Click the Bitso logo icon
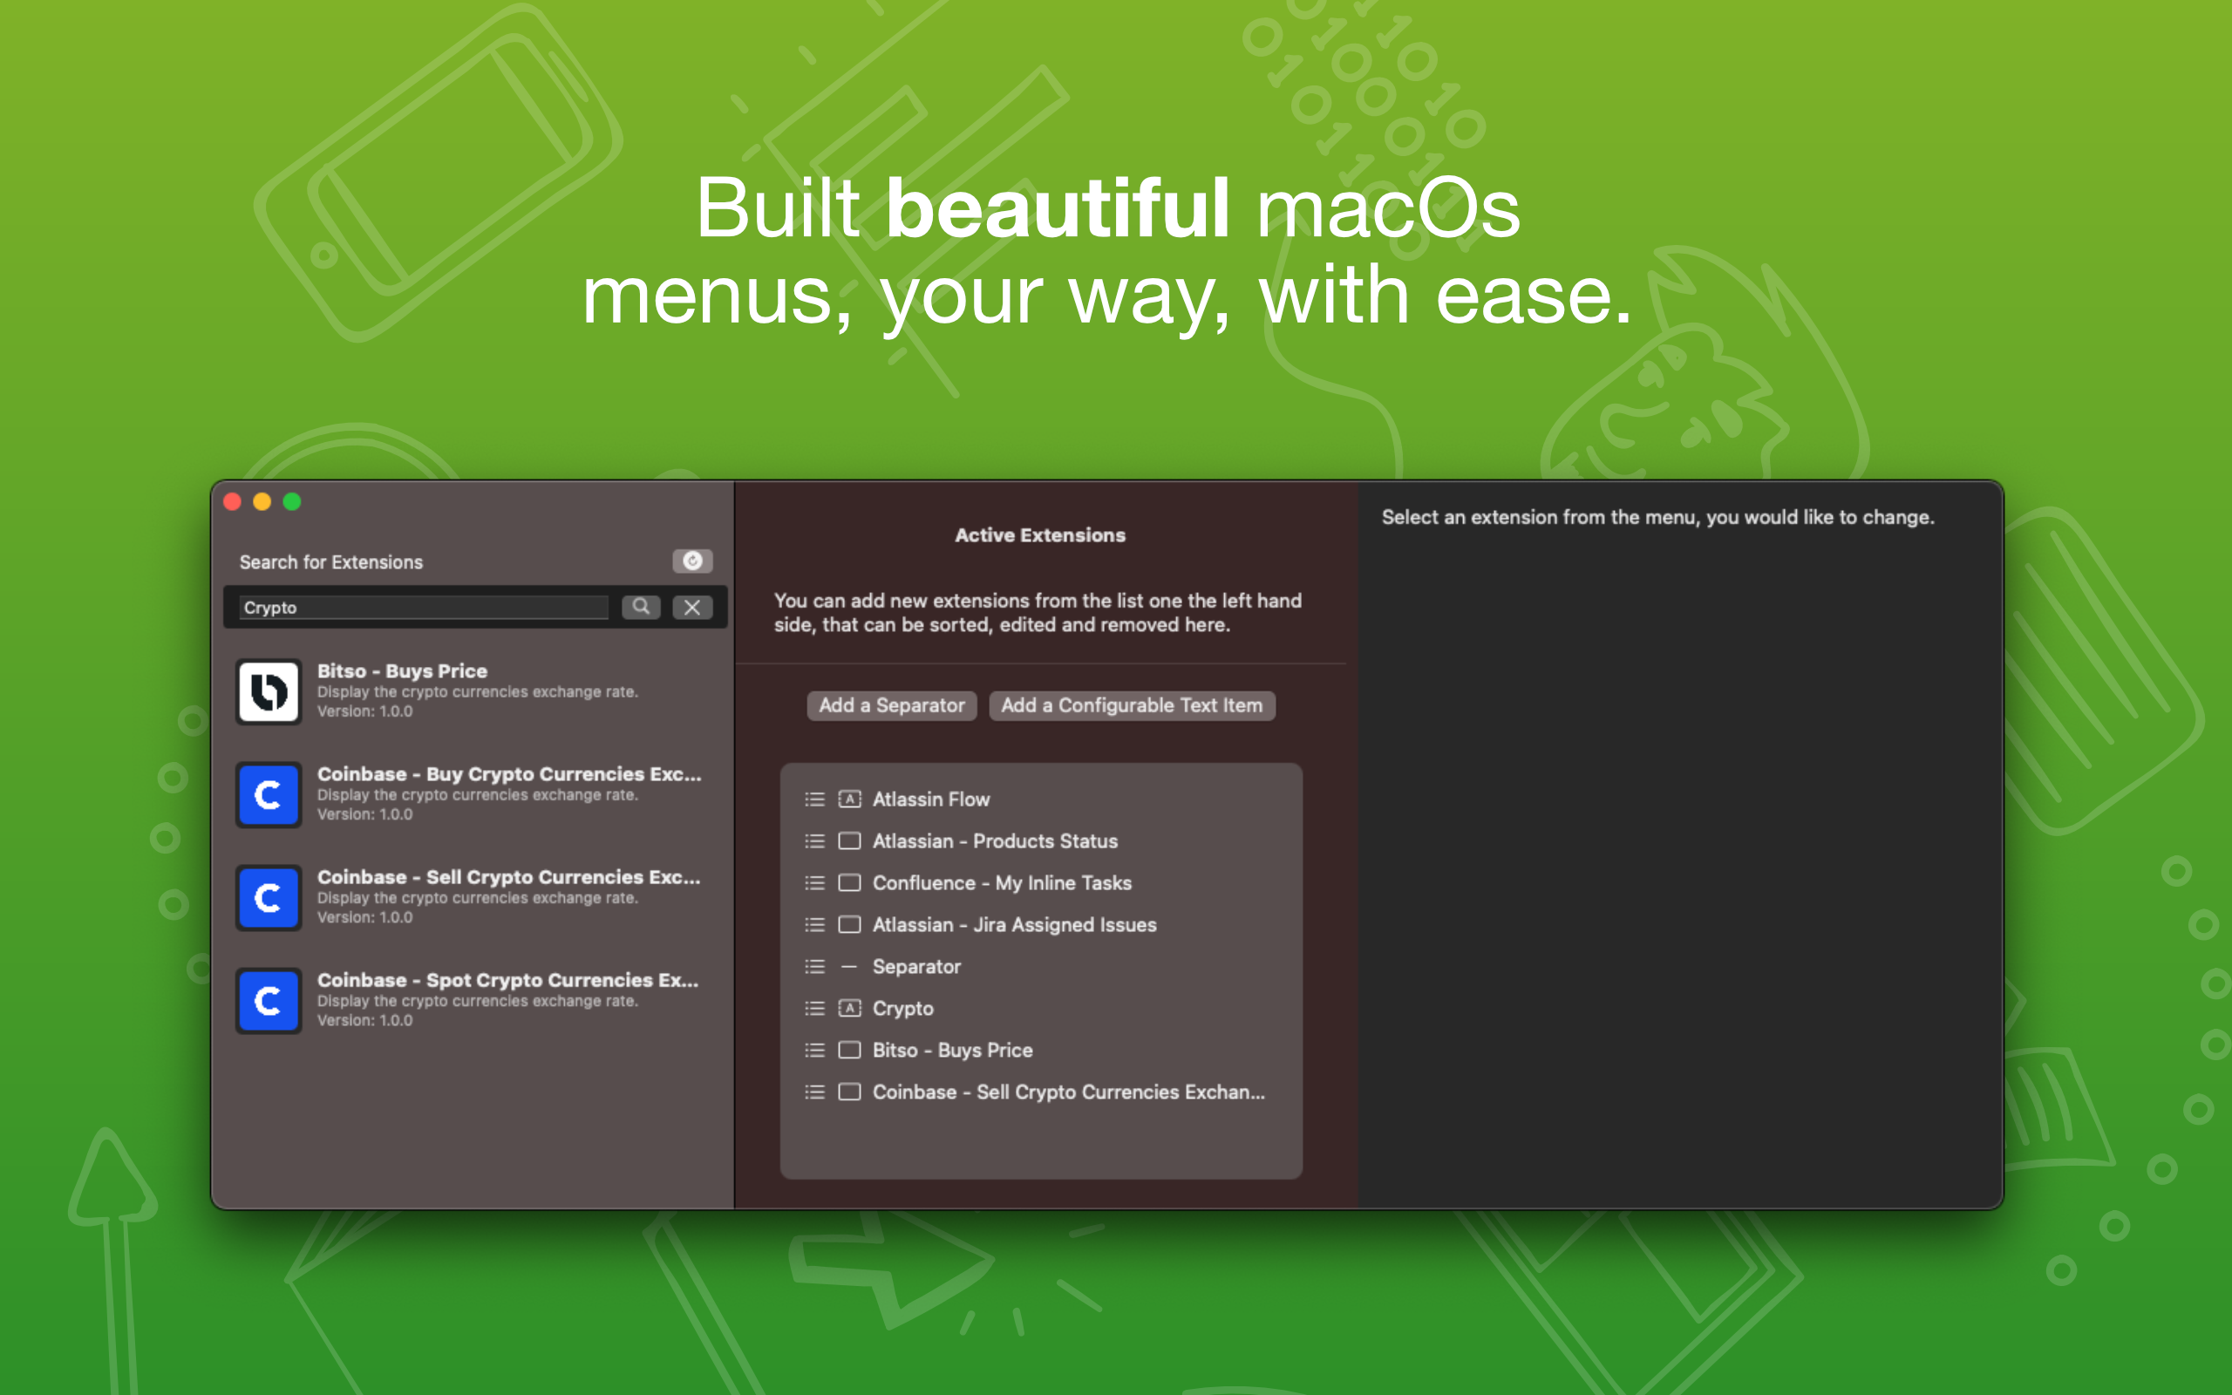This screenshot has width=2232, height=1395. click(269, 691)
